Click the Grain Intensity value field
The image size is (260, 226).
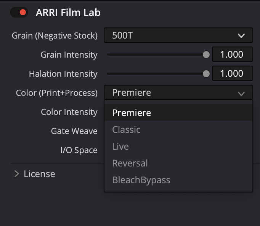coord(232,55)
